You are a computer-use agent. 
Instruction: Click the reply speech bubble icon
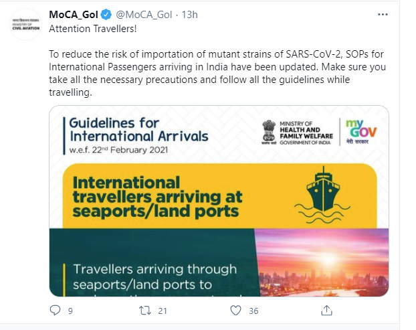tap(56, 311)
